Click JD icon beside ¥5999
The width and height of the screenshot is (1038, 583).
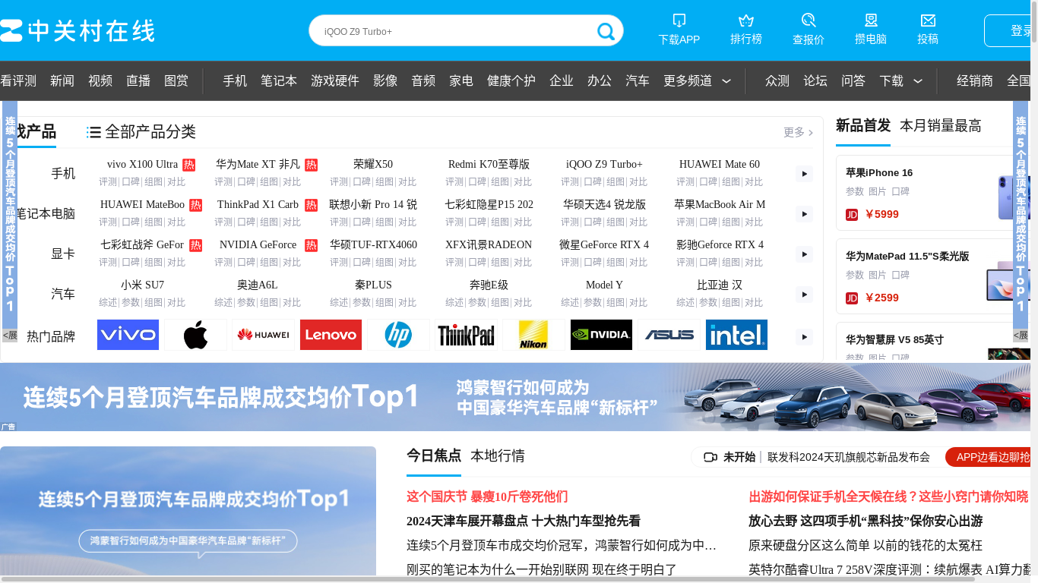point(852,215)
